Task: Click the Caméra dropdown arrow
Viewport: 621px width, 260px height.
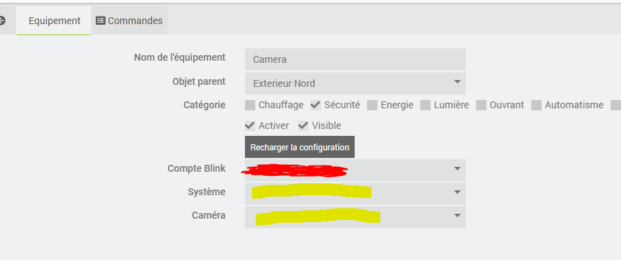Action: coord(457,216)
